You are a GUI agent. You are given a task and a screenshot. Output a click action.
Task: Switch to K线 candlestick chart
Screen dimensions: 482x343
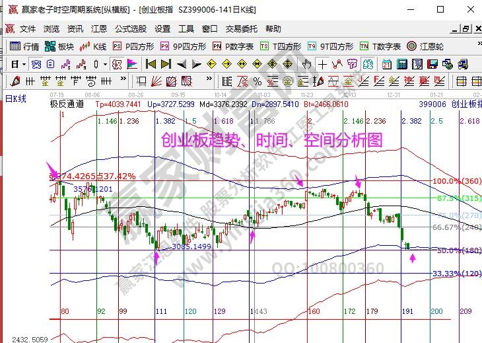pyautogui.click(x=93, y=46)
